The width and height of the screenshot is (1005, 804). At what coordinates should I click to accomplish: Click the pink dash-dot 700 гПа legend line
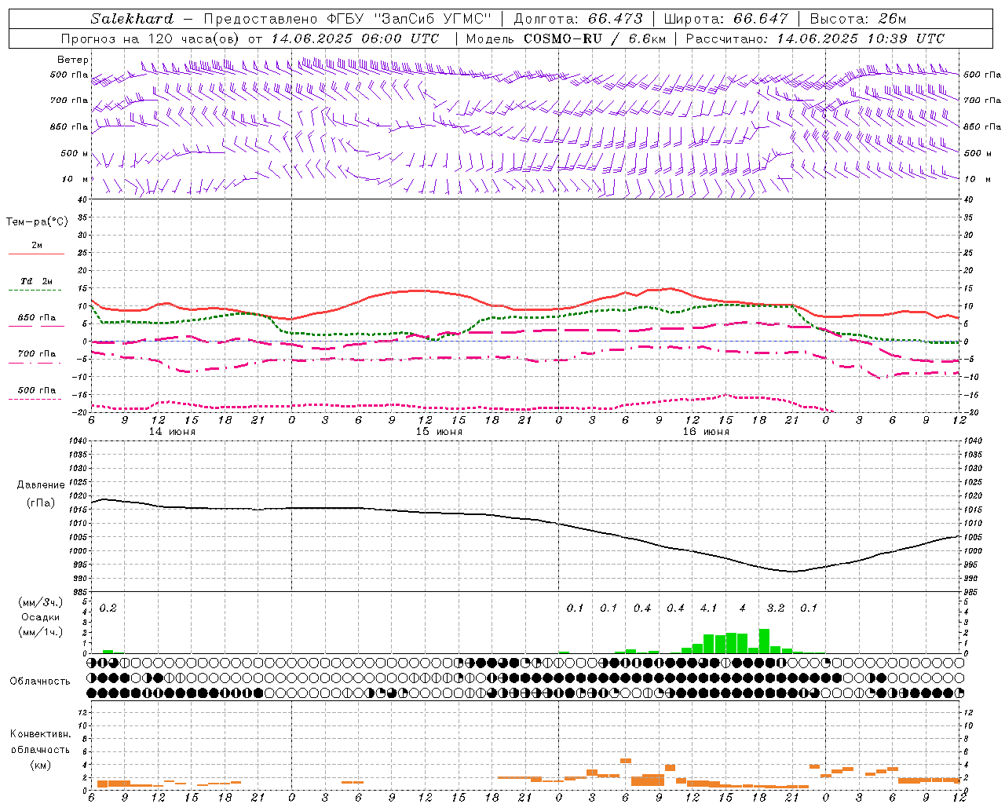click(35, 364)
